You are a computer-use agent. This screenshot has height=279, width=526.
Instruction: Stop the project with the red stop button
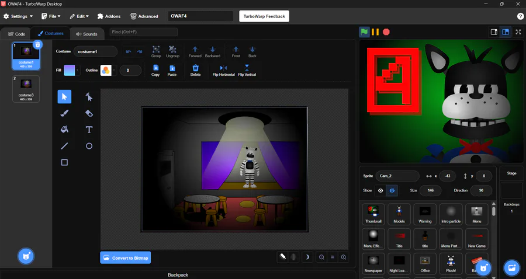coord(386,32)
